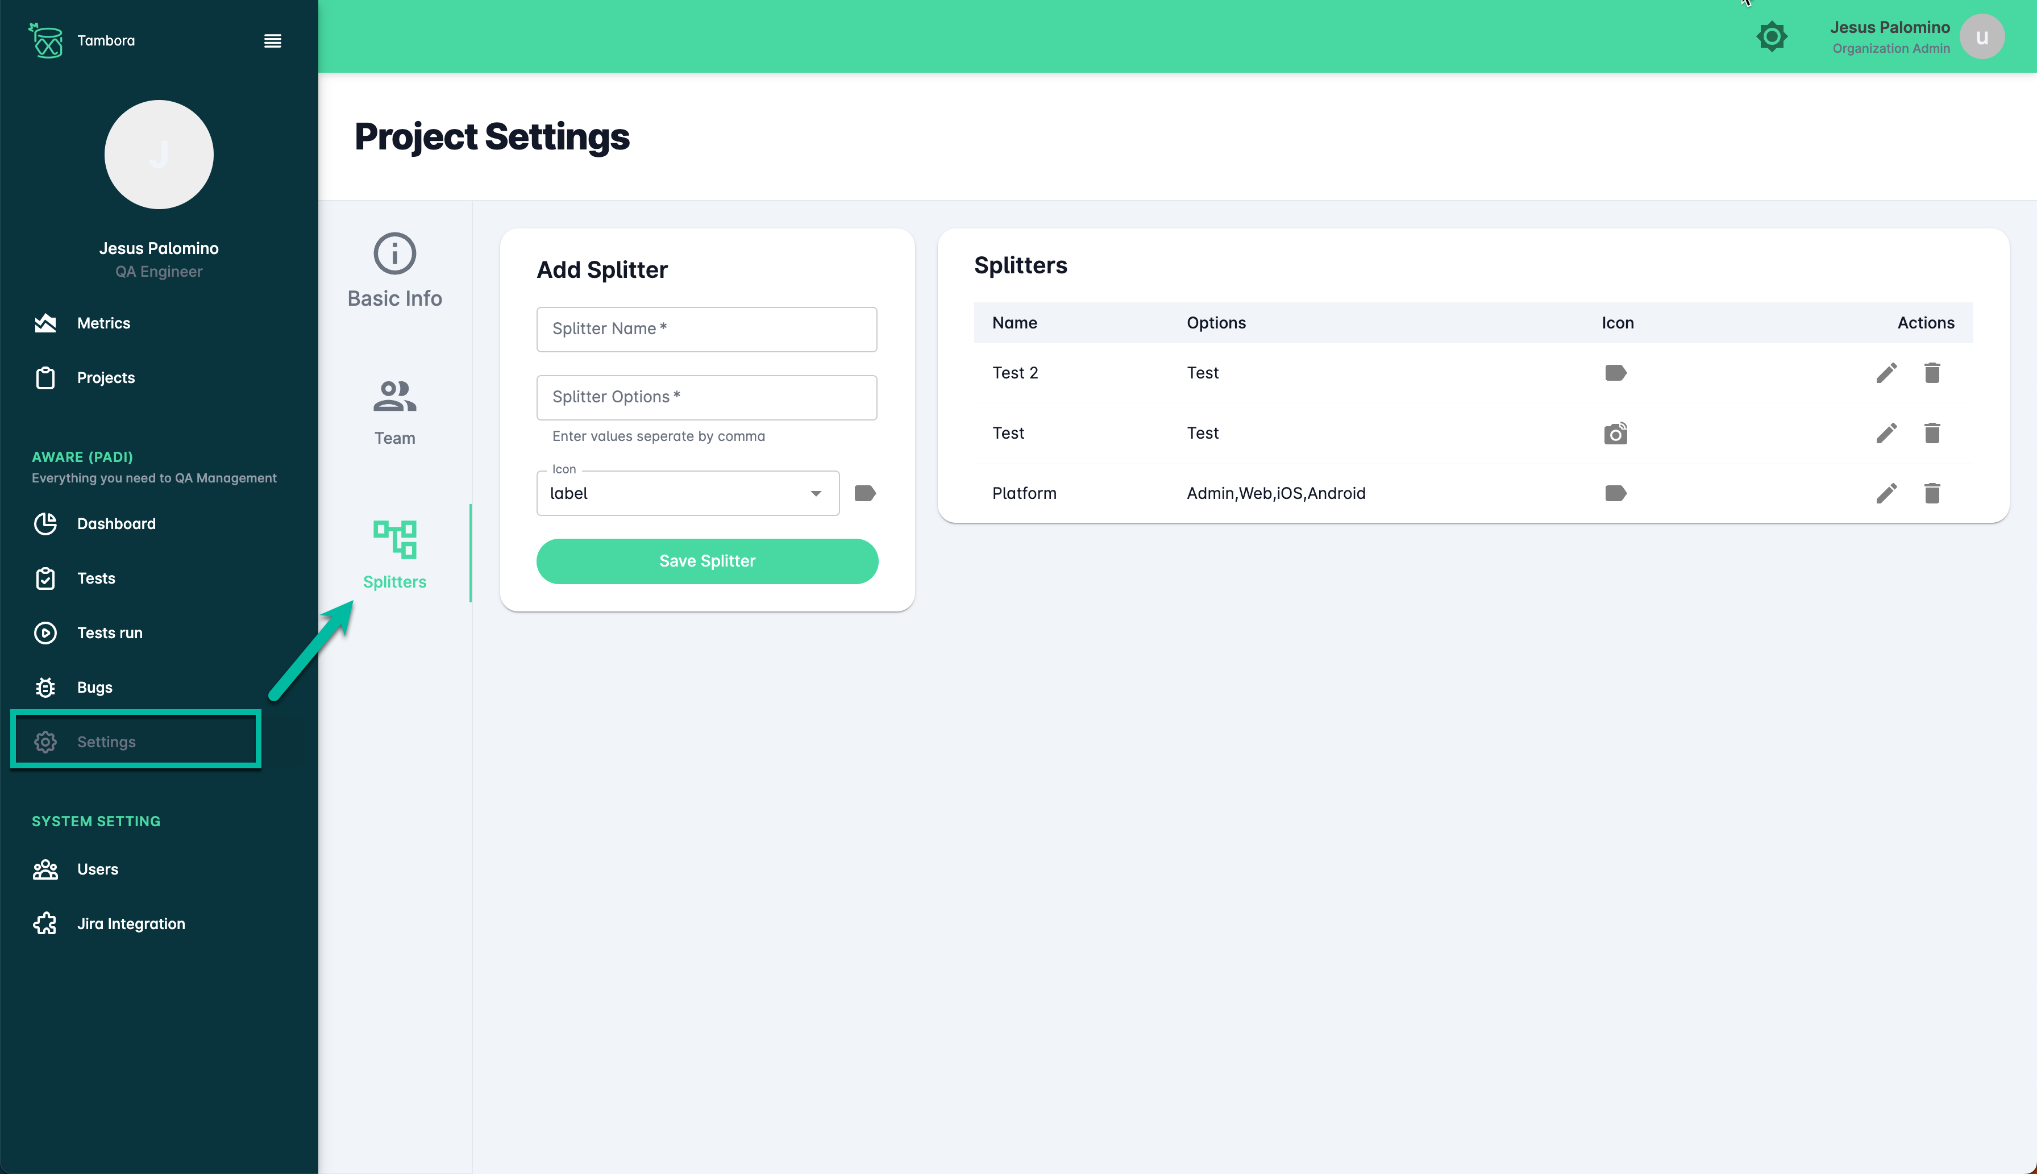Click the sidebar profile avatar J
This screenshot has height=1174, width=2037.
coord(159,154)
